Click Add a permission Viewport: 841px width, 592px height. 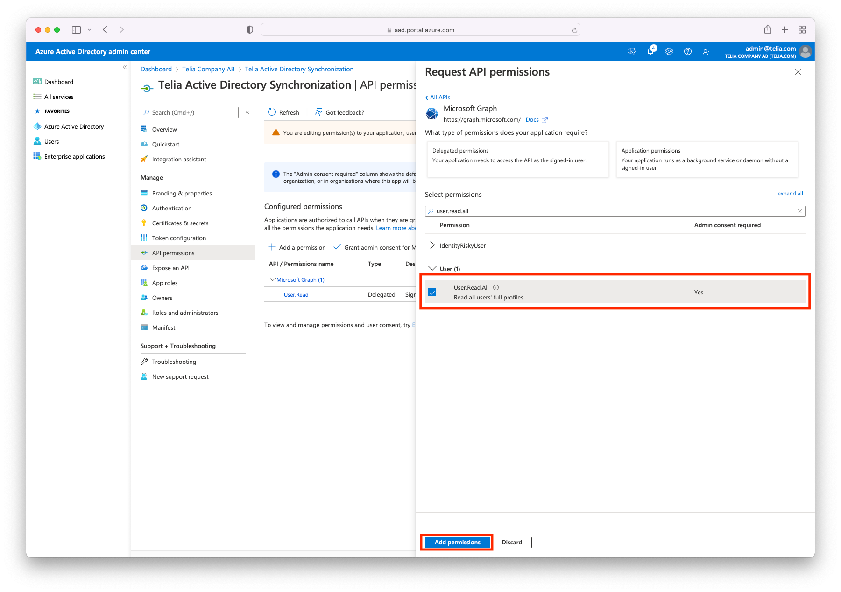[297, 247]
